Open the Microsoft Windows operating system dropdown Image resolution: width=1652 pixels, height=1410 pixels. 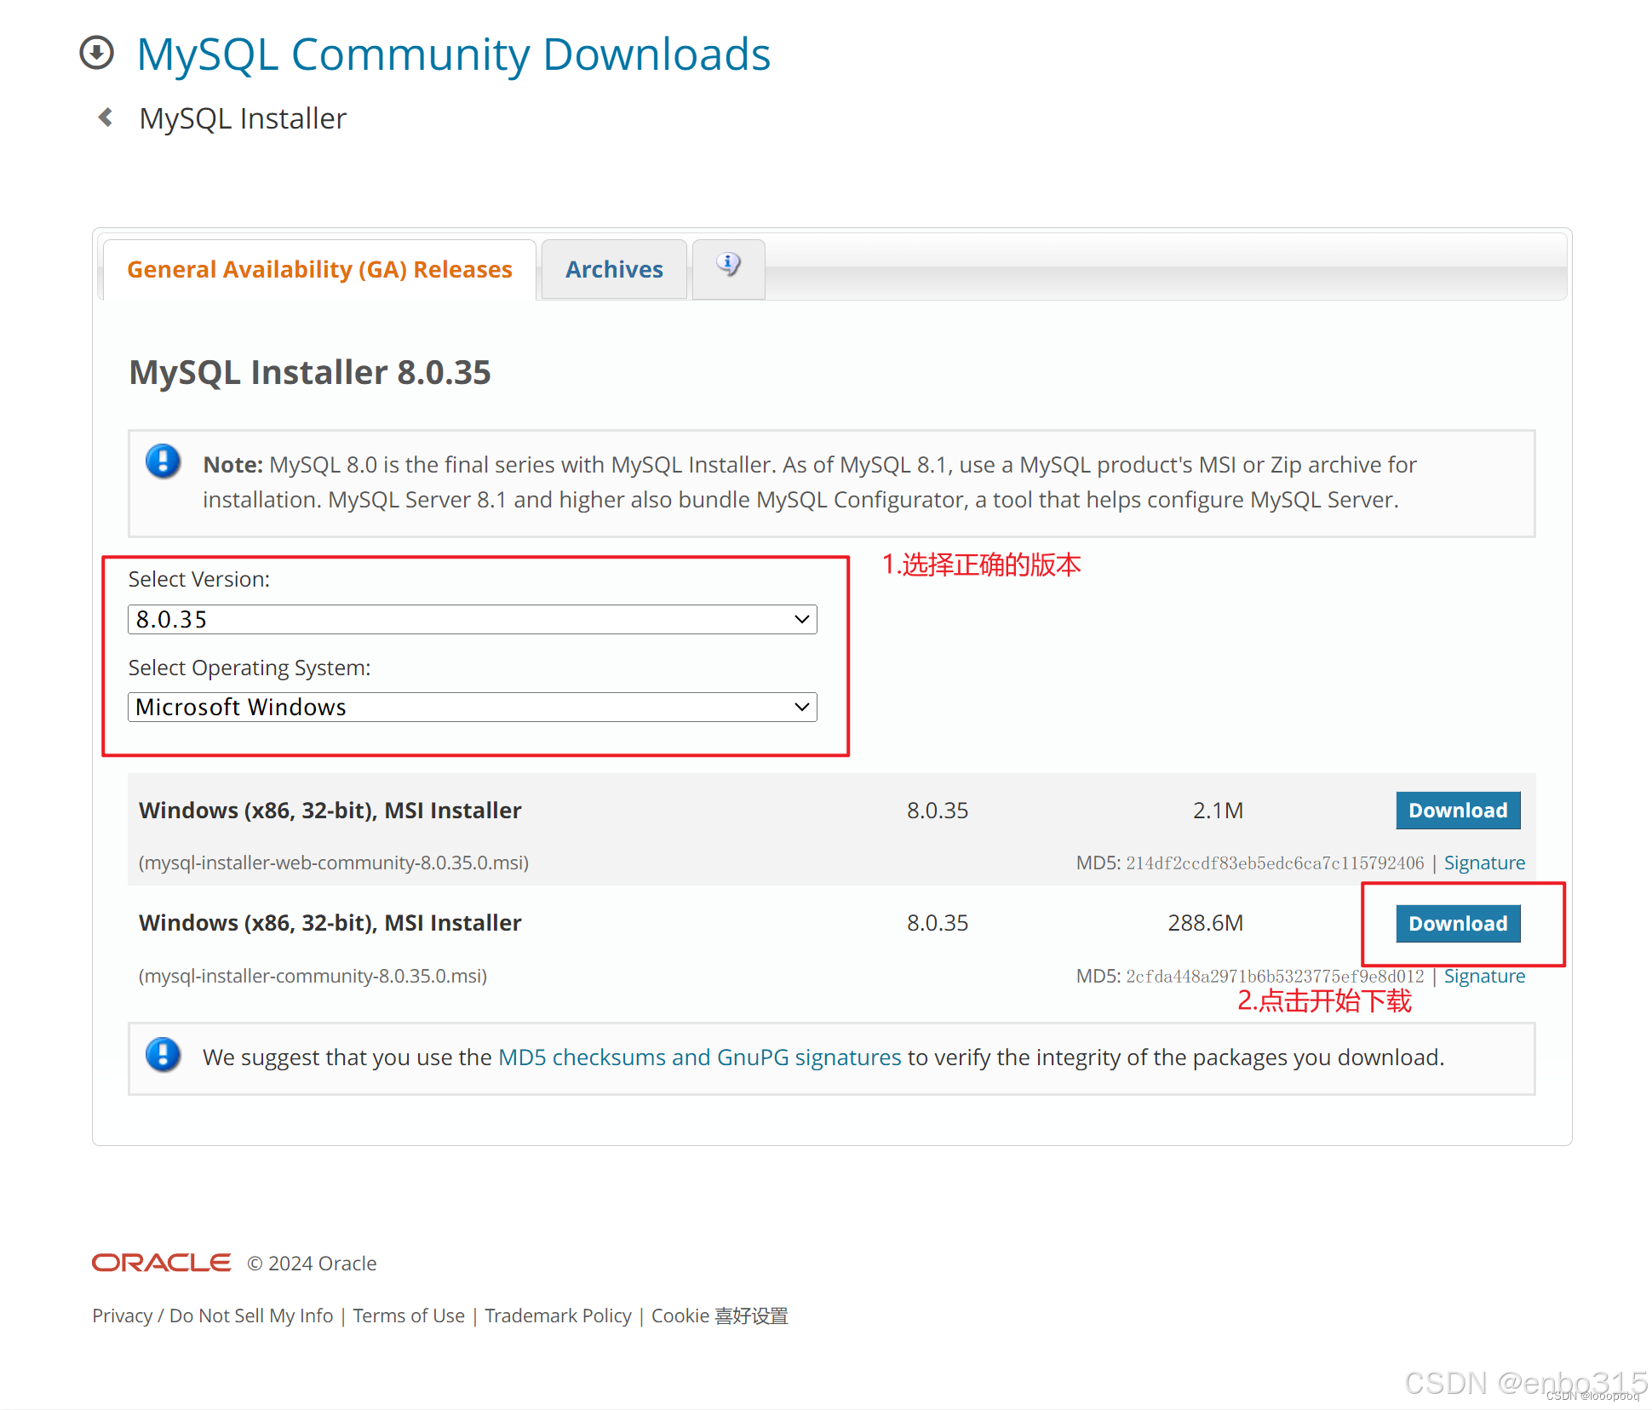point(472,707)
